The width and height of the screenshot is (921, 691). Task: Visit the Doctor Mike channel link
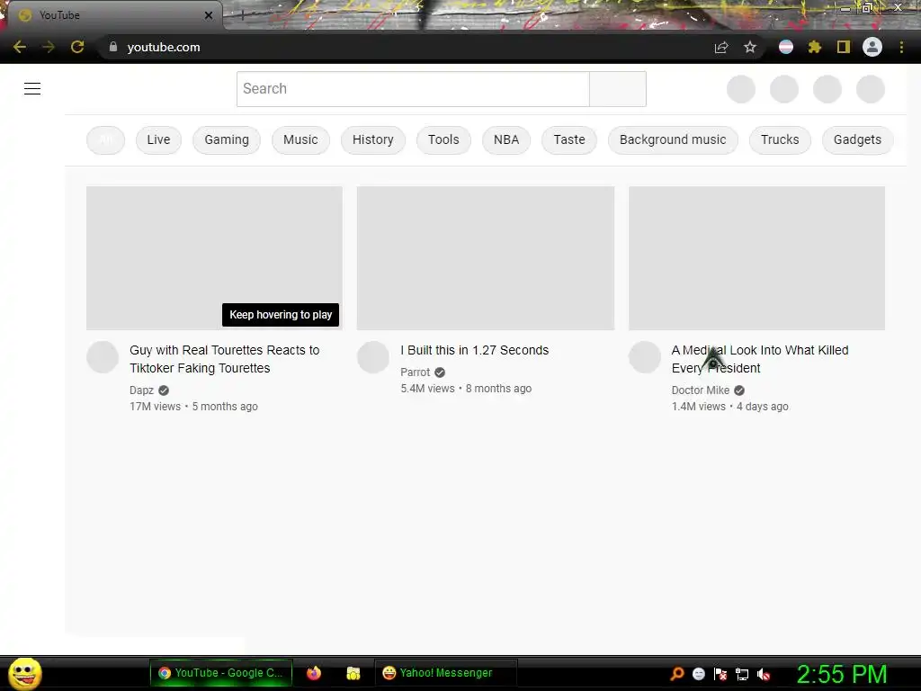pyautogui.click(x=701, y=390)
